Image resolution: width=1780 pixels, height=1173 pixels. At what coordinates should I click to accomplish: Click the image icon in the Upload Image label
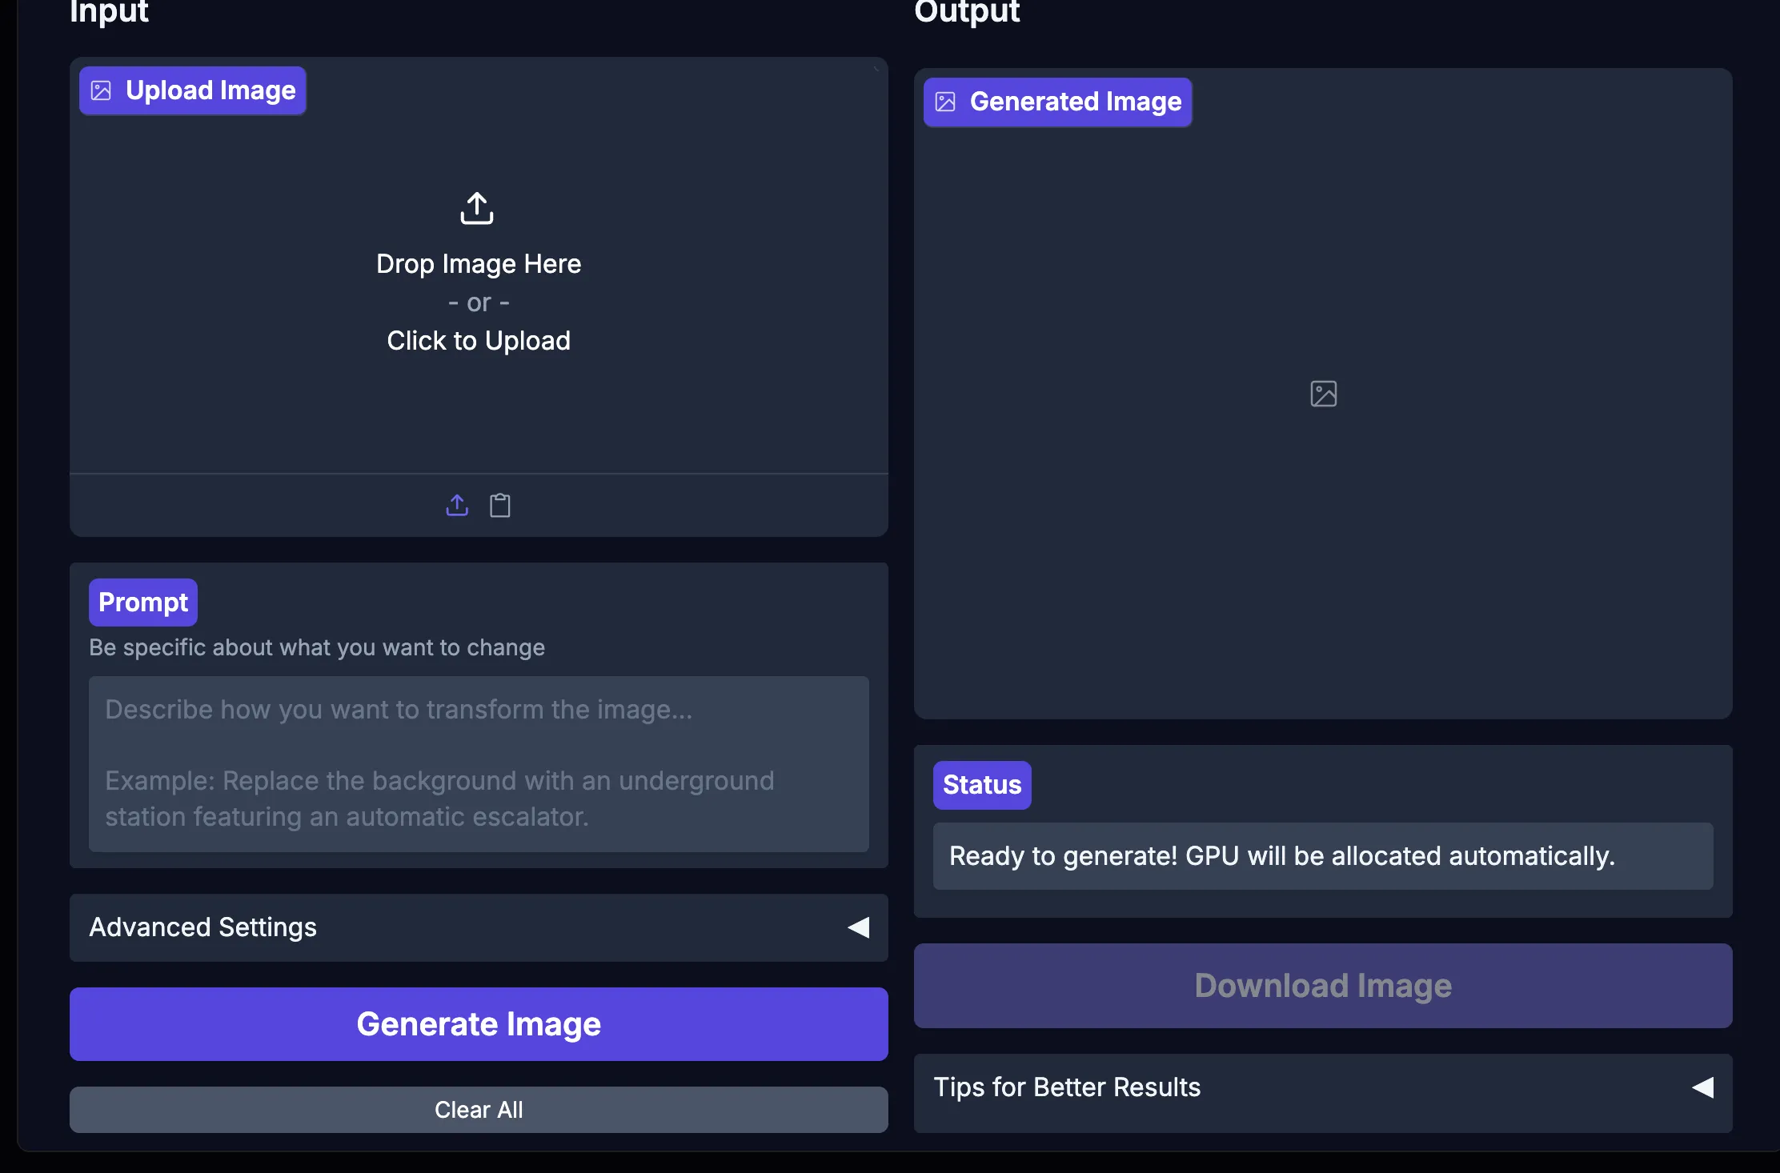pyautogui.click(x=101, y=90)
